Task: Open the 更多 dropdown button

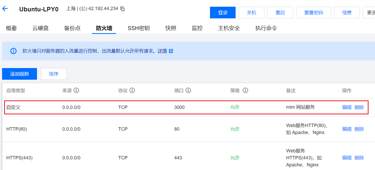Action: [x=370, y=13]
